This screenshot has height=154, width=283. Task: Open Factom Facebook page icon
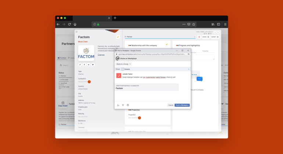click(x=84, y=65)
